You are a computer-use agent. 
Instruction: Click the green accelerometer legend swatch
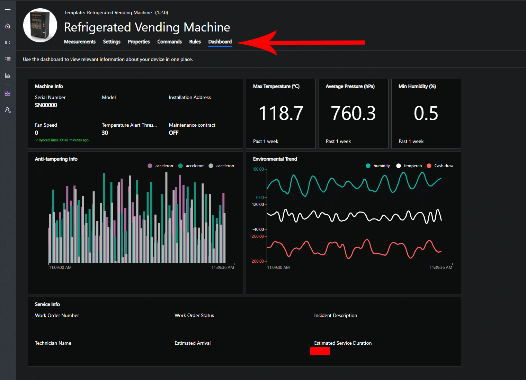[180, 166]
